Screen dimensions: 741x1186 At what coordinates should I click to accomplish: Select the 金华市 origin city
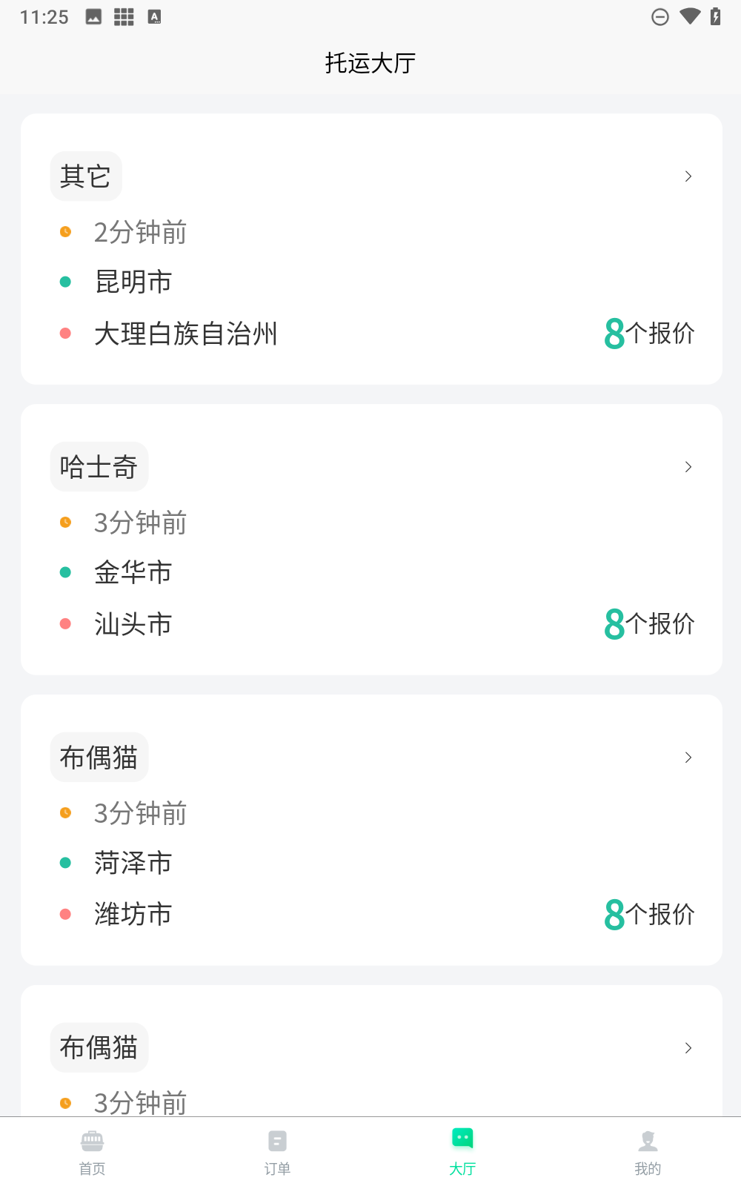[133, 572]
